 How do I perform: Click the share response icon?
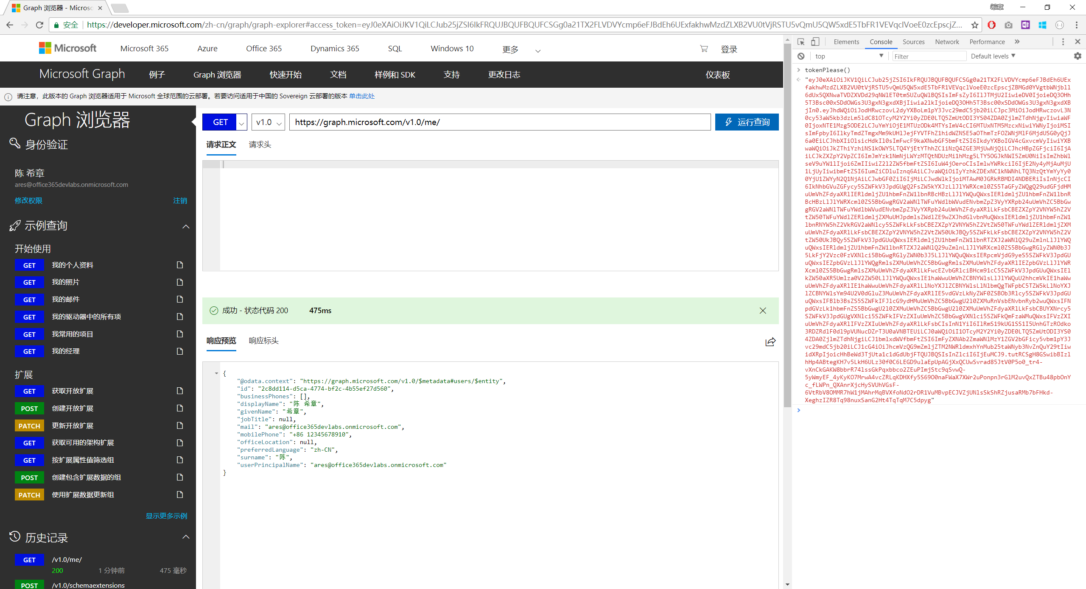tap(770, 342)
